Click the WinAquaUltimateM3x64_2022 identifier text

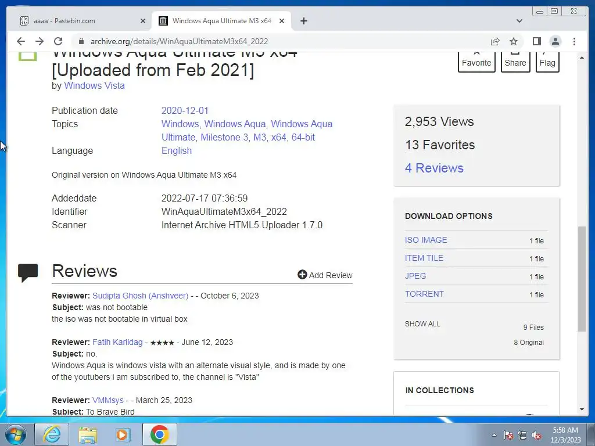[x=224, y=211]
